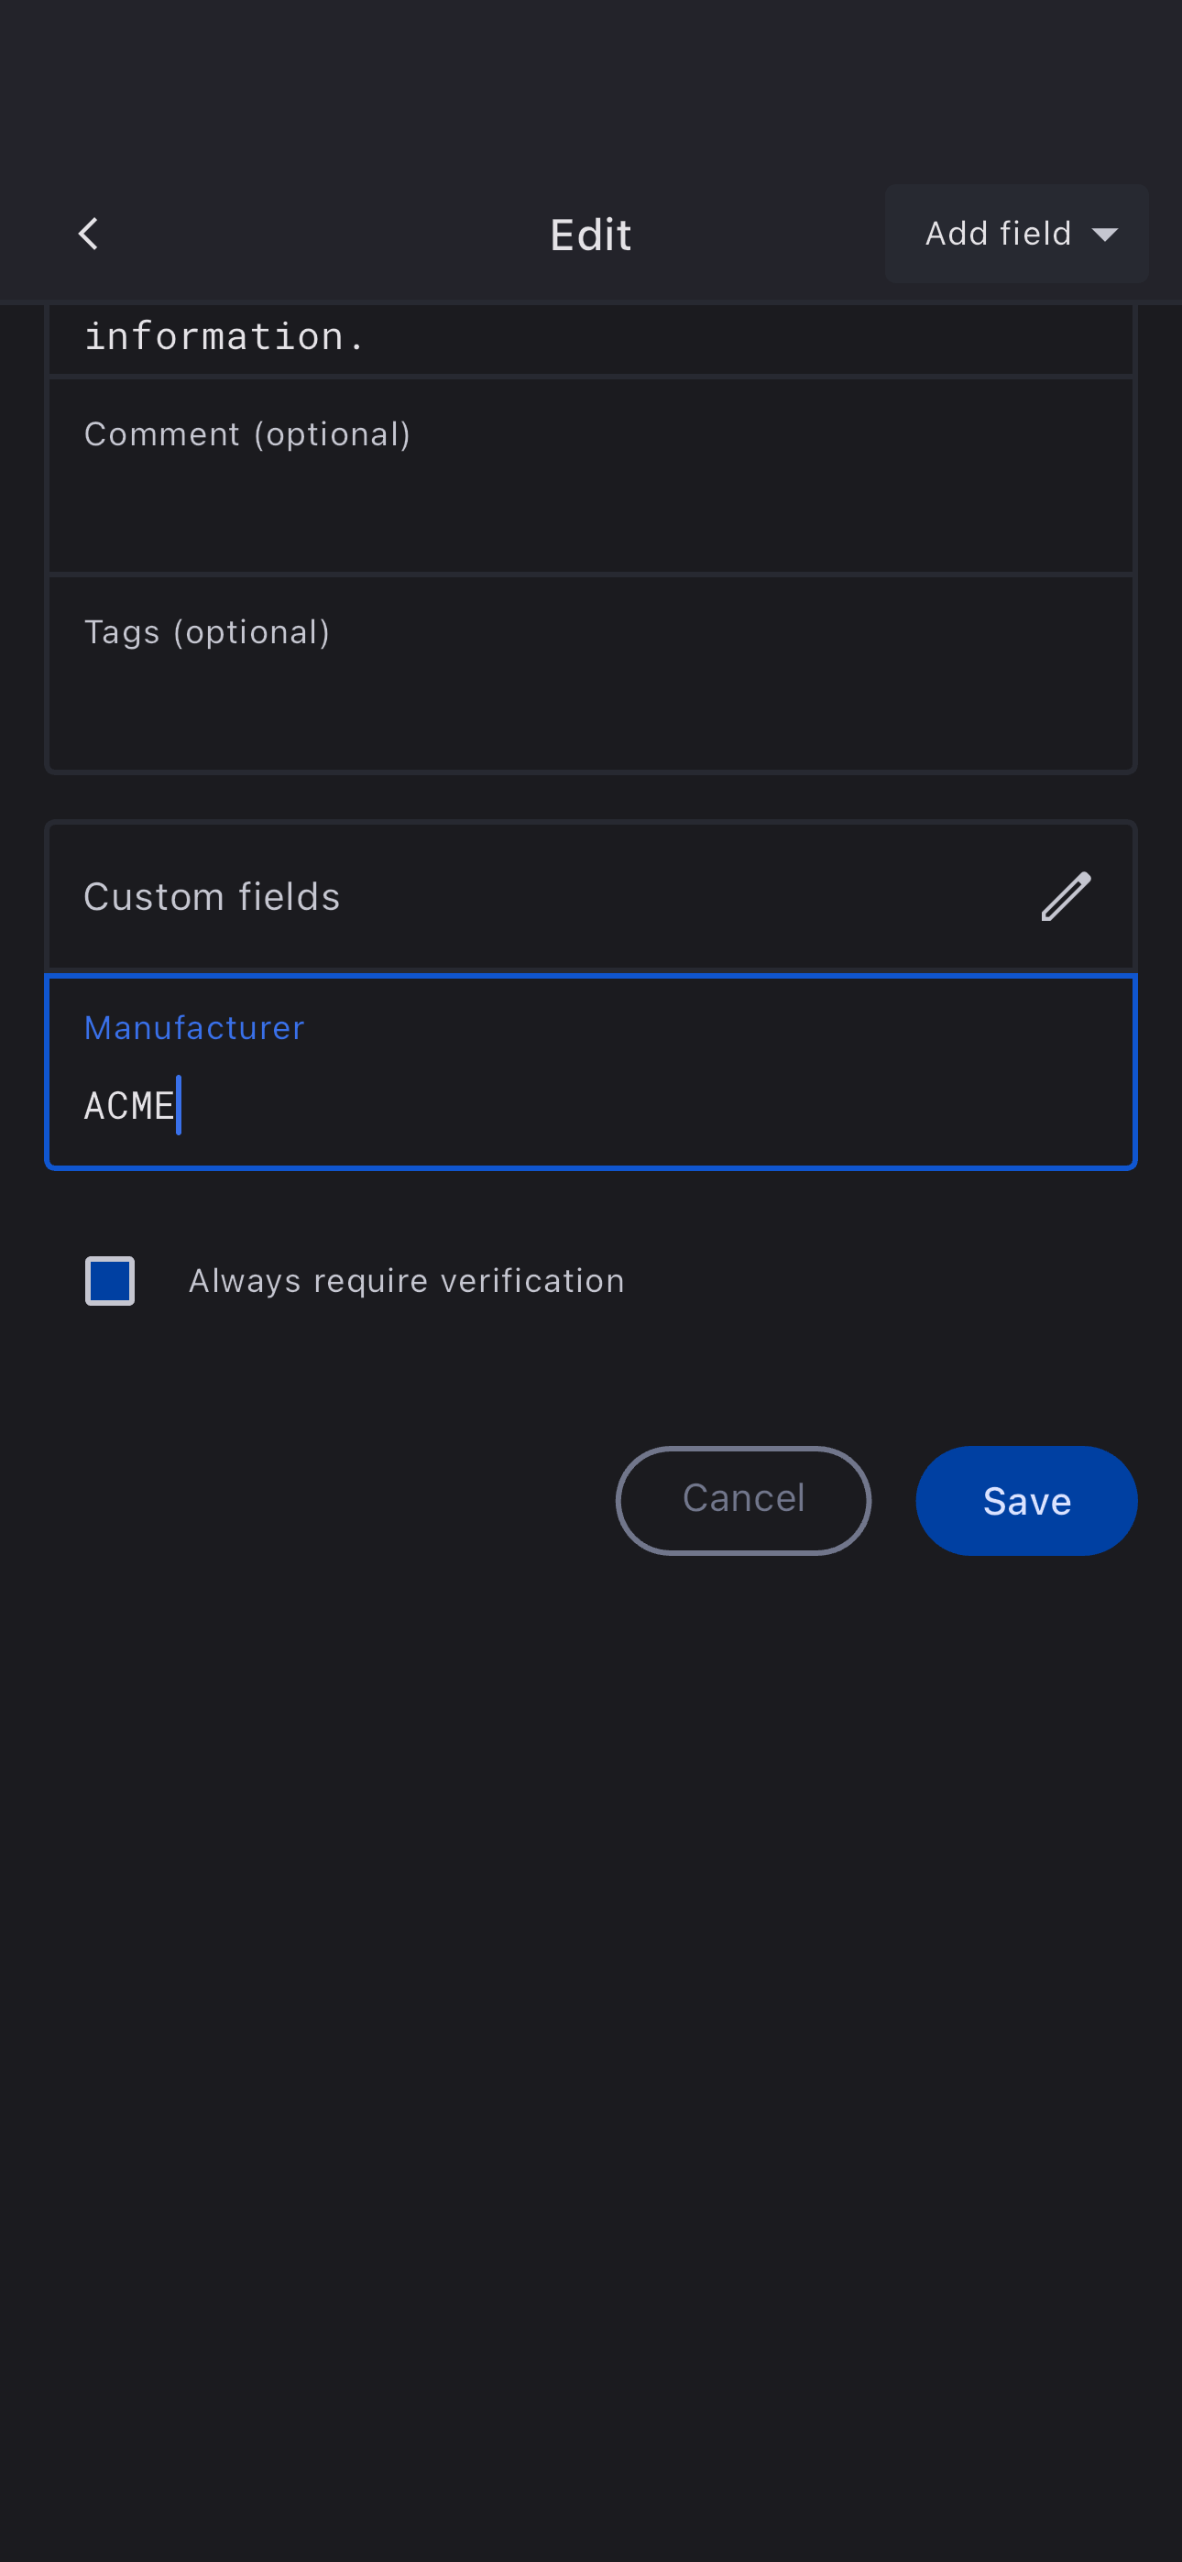Click the 'Add field' text label
This screenshot has width=1182, height=2562.
[x=997, y=234]
